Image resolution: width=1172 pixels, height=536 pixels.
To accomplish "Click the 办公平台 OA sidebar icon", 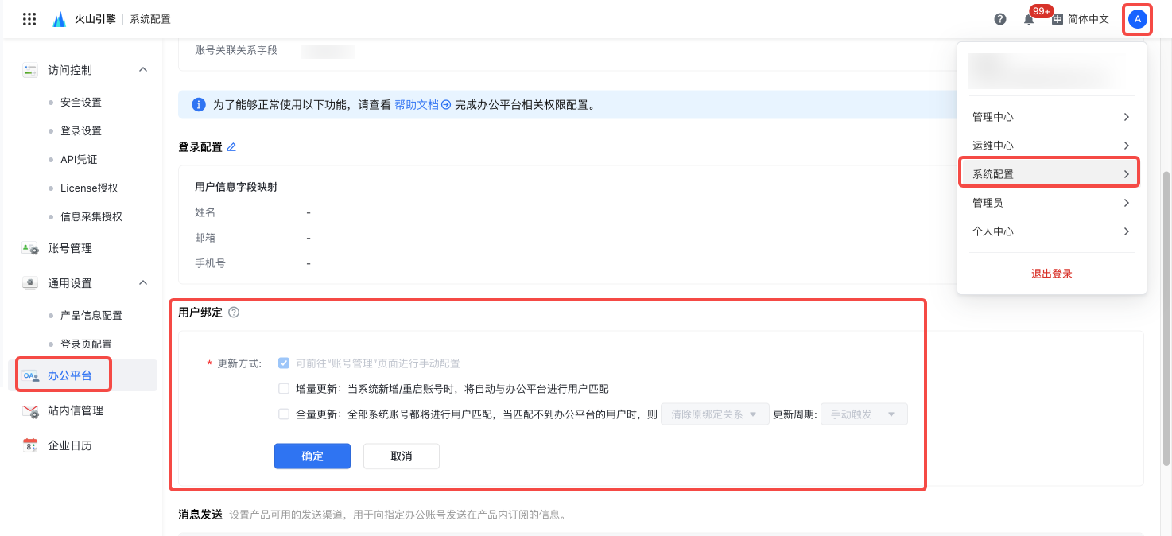I will pos(30,375).
